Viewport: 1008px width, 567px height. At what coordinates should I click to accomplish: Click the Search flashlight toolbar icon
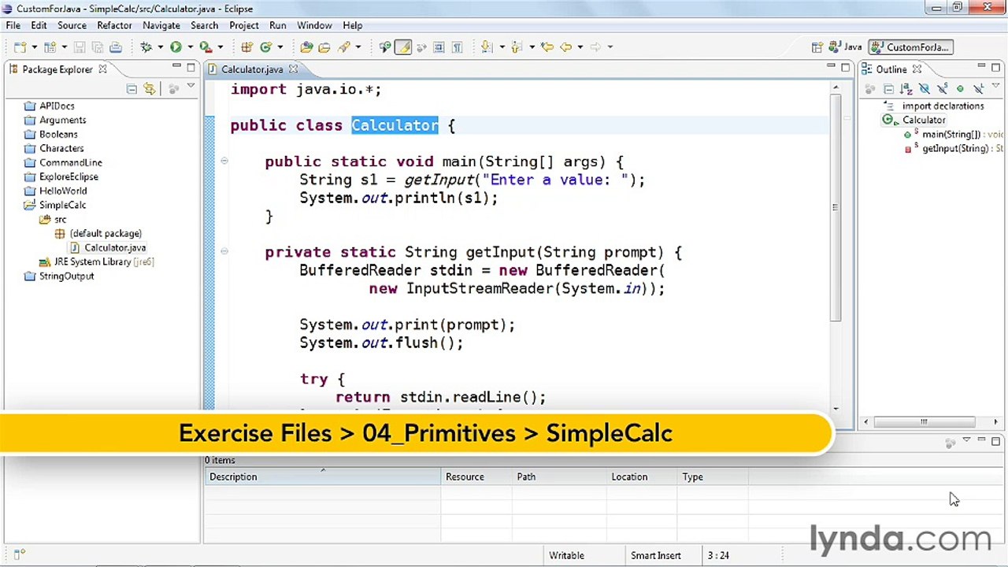[344, 47]
